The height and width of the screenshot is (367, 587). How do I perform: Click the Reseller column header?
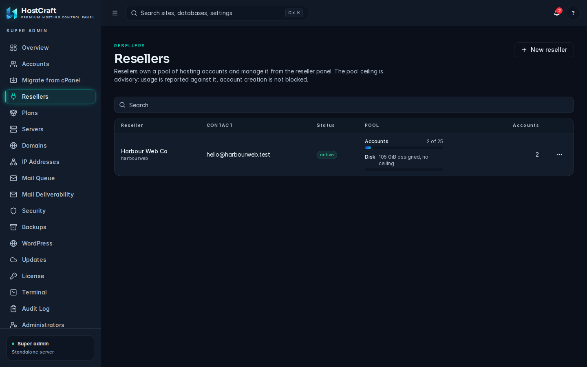tap(132, 125)
